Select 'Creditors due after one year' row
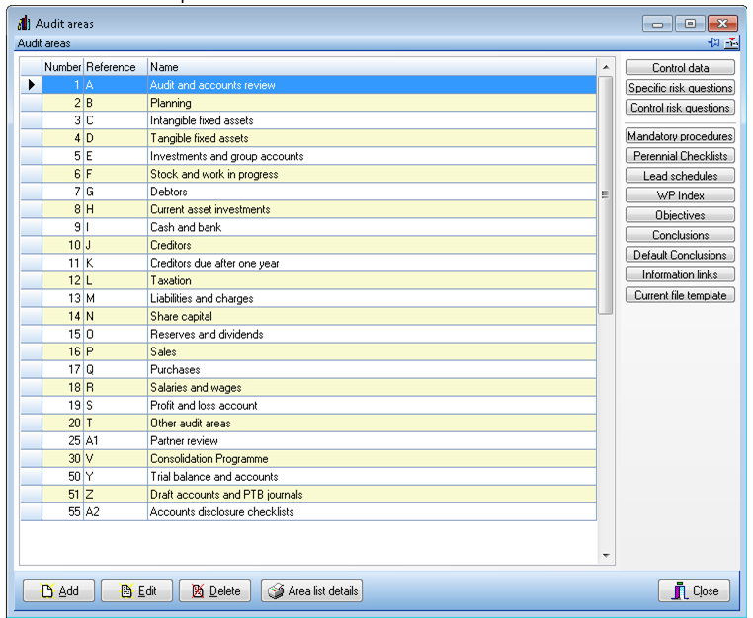Image resolution: width=753 pixels, height=618 pixels. point(308,263)
